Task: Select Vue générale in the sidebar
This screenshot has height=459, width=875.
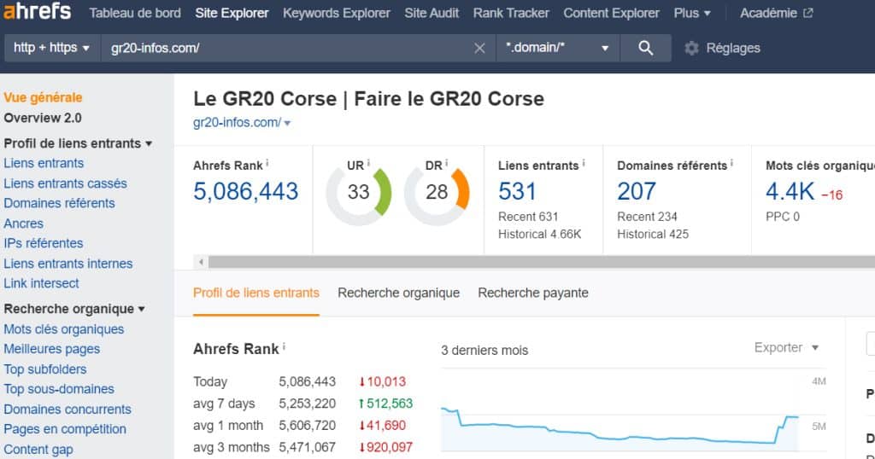Action: tap(43, 97)
